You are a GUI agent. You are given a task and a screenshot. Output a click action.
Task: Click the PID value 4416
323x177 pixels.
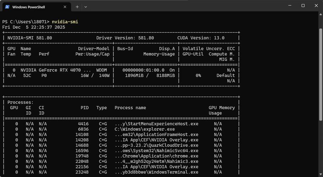pyautogui.click(x=84, y=124)
